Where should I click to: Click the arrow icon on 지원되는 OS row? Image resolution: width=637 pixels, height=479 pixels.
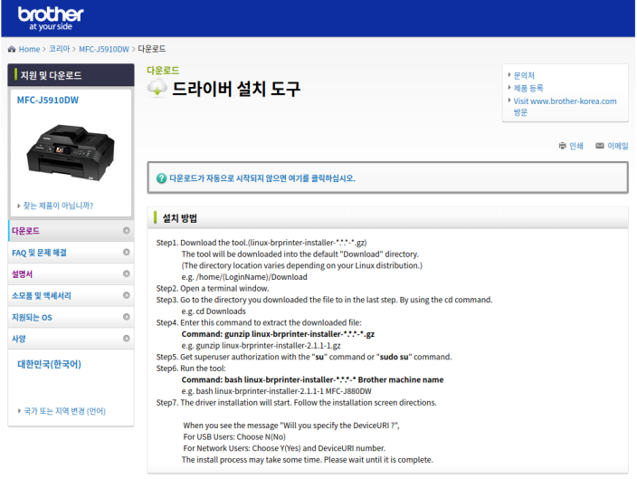pyautogui.click(x=127, y=317)
